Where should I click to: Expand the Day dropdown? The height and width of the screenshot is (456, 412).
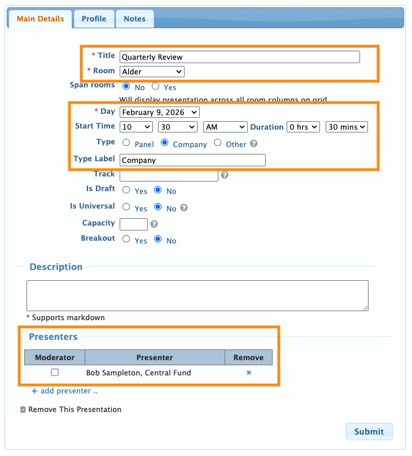point(159,113)
